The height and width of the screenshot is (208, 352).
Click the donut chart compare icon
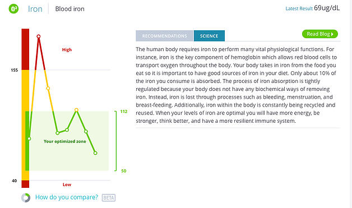coord(26,198)
